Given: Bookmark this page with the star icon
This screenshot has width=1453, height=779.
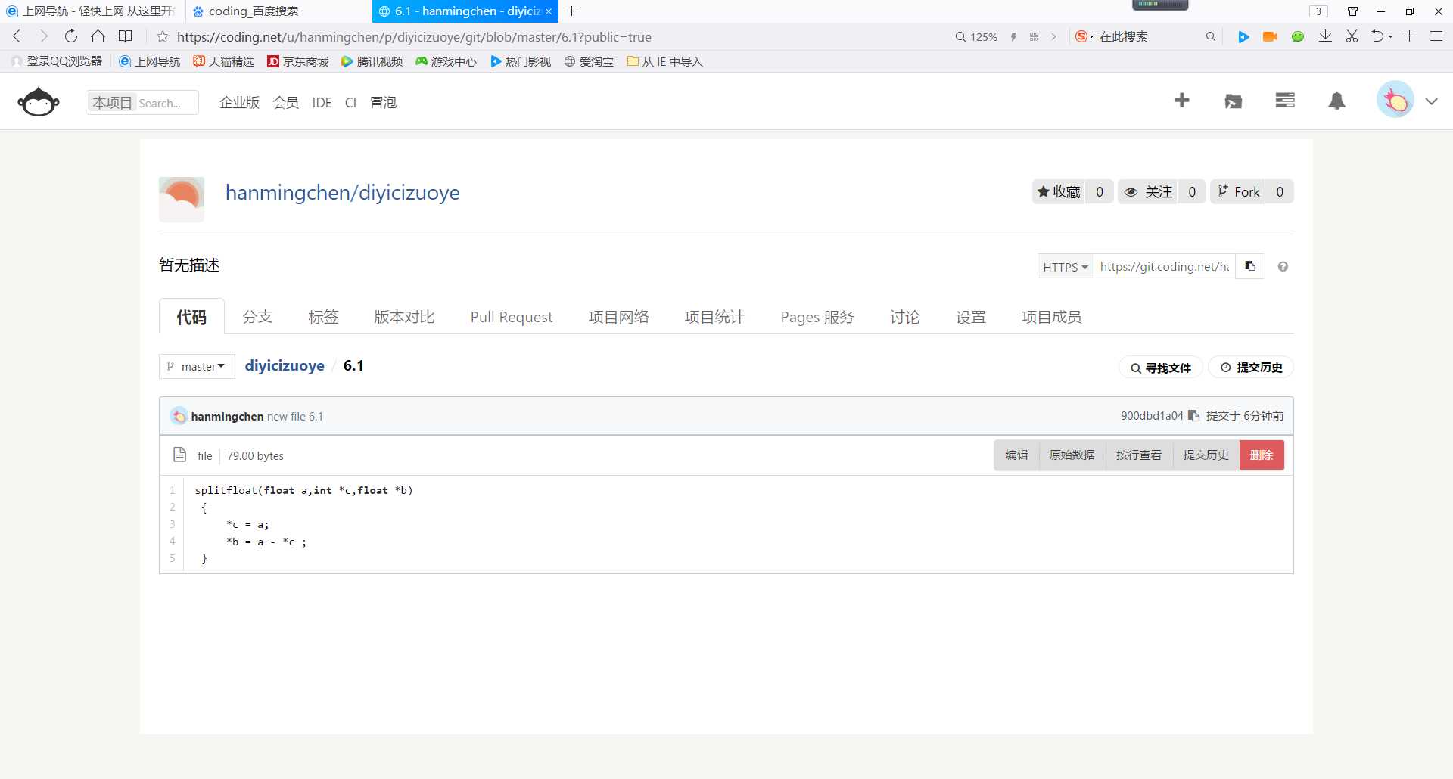Looking at the screenshot, I should [162, 36].
